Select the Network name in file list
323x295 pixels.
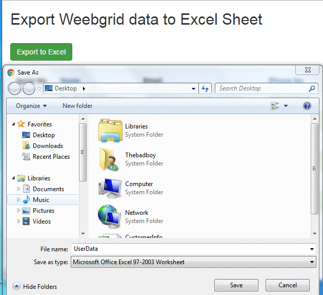pos(137,213)
